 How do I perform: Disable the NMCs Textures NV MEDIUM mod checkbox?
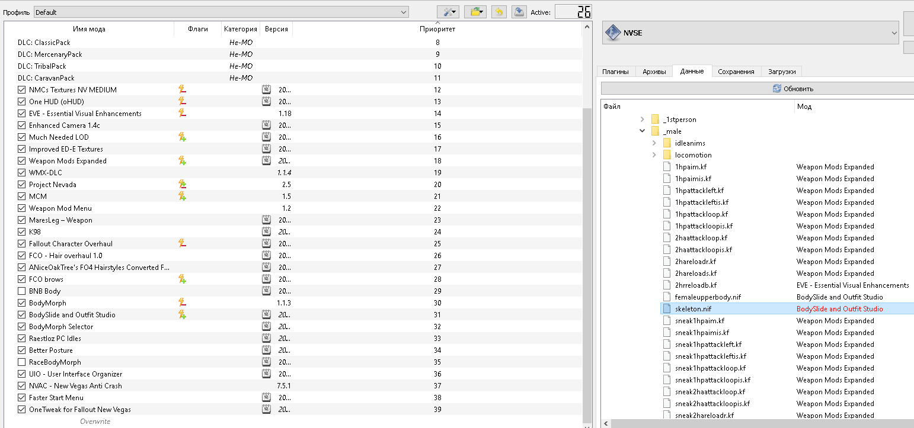(x=22, y=90)
